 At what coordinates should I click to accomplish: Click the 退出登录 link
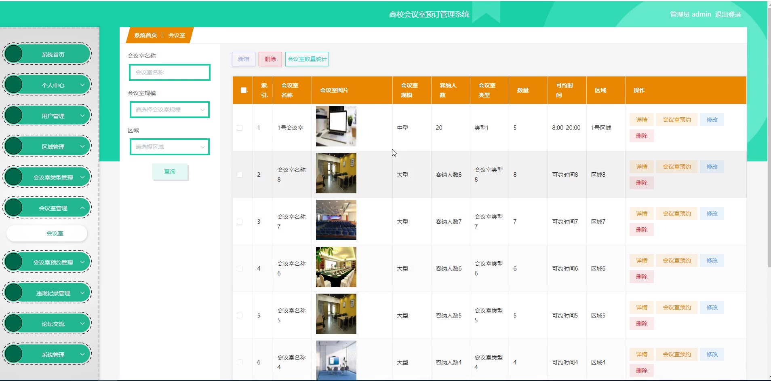(x=728, y=14)
